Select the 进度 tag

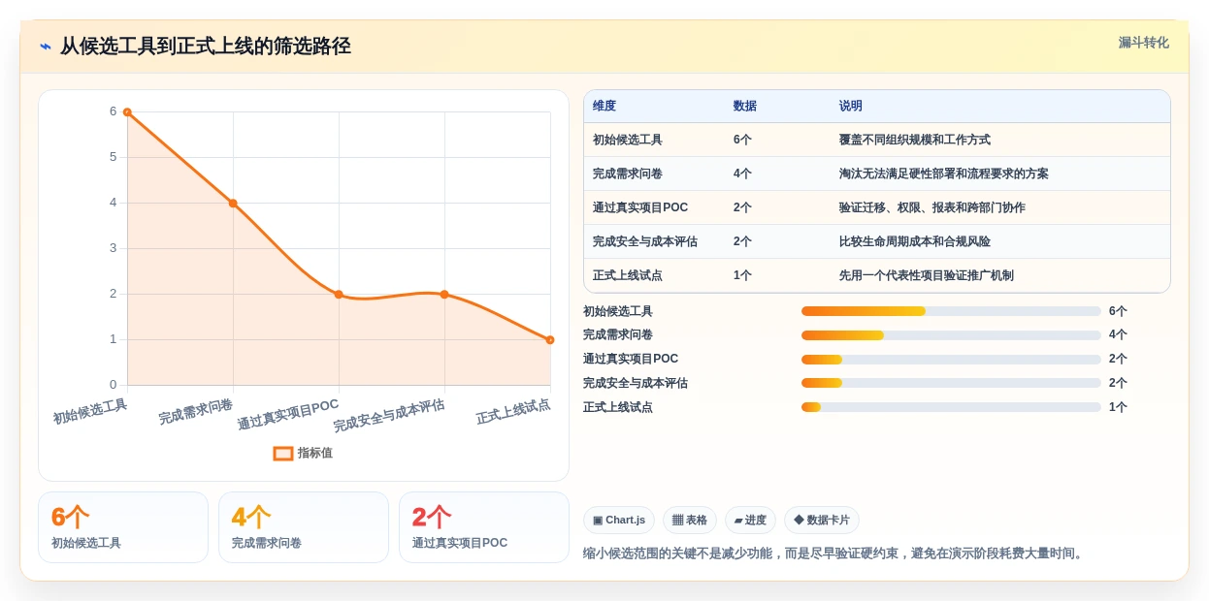pos(750,520)
